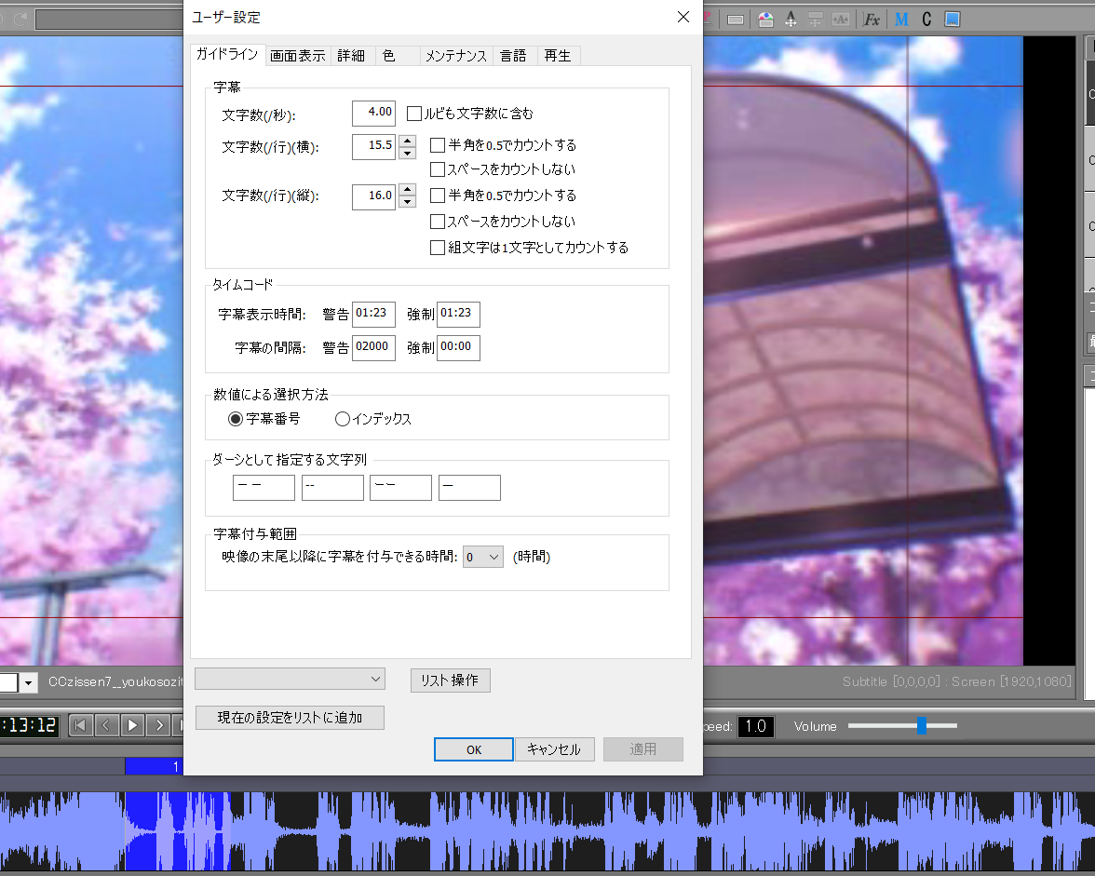Select subtitle block 1 on the timeline
Image resolution: width=1095 pixels, height=876 pixels.
154,766
